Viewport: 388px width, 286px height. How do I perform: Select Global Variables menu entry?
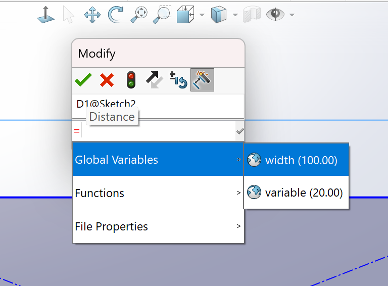pos(158,160)
